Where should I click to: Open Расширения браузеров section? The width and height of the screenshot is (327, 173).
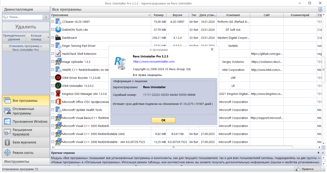26,132
